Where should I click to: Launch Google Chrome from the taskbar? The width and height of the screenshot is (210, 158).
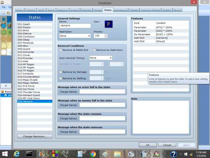[93, 153]
